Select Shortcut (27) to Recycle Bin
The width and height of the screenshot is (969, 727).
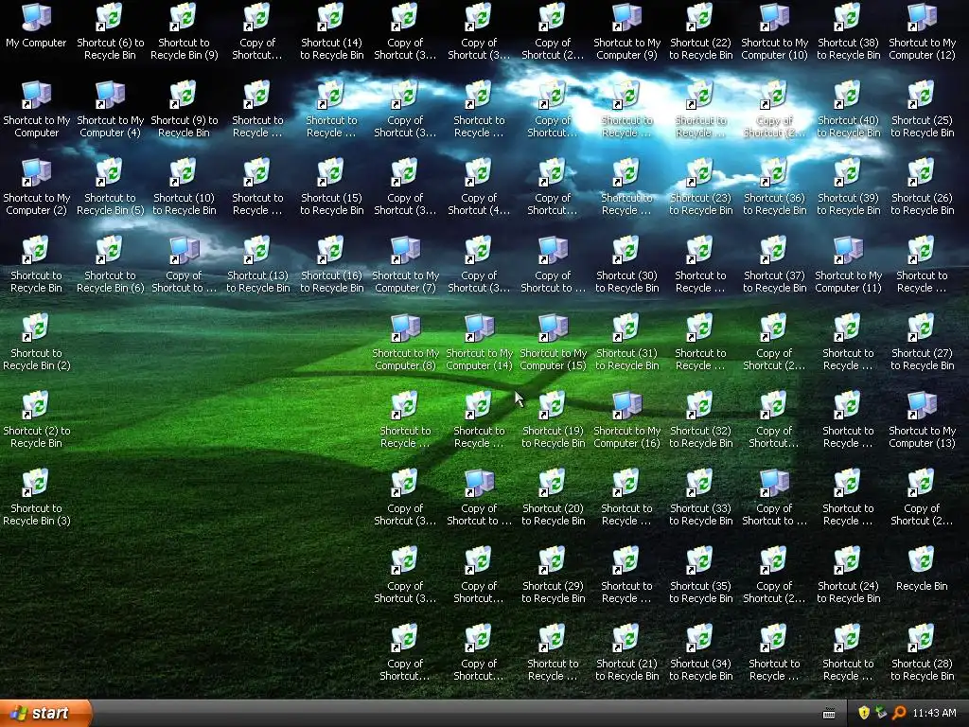coord(922,343)
